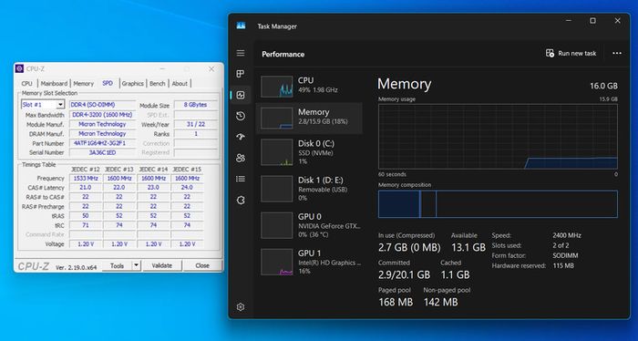The width and height of the screenshot is (638, 341).
Task: Click the CPU-Z icon in its title bar
Action: pos(19,68)
